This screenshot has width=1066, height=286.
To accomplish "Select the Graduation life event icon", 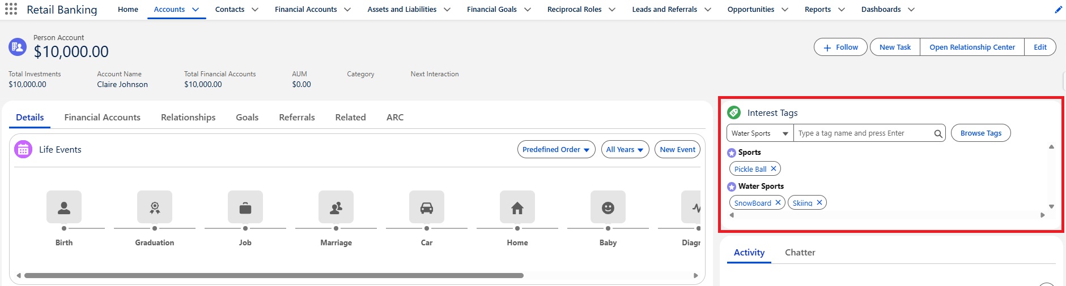I will pos(155,207).
